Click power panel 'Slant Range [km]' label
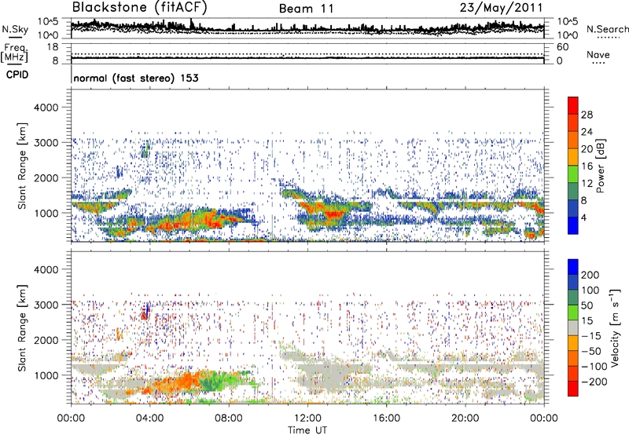Screen dimensions: 629x435 coord(22,166)
